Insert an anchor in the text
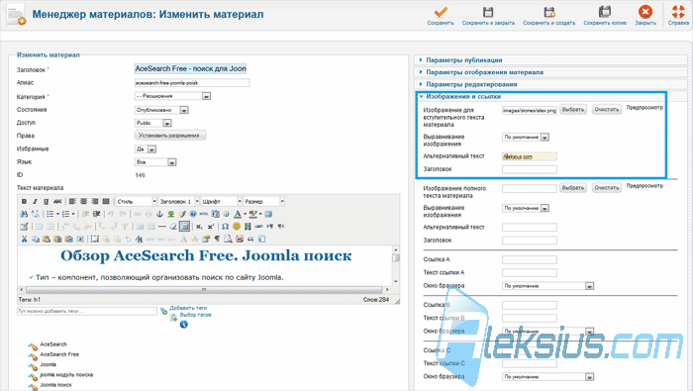 click(x=159, y=214)
